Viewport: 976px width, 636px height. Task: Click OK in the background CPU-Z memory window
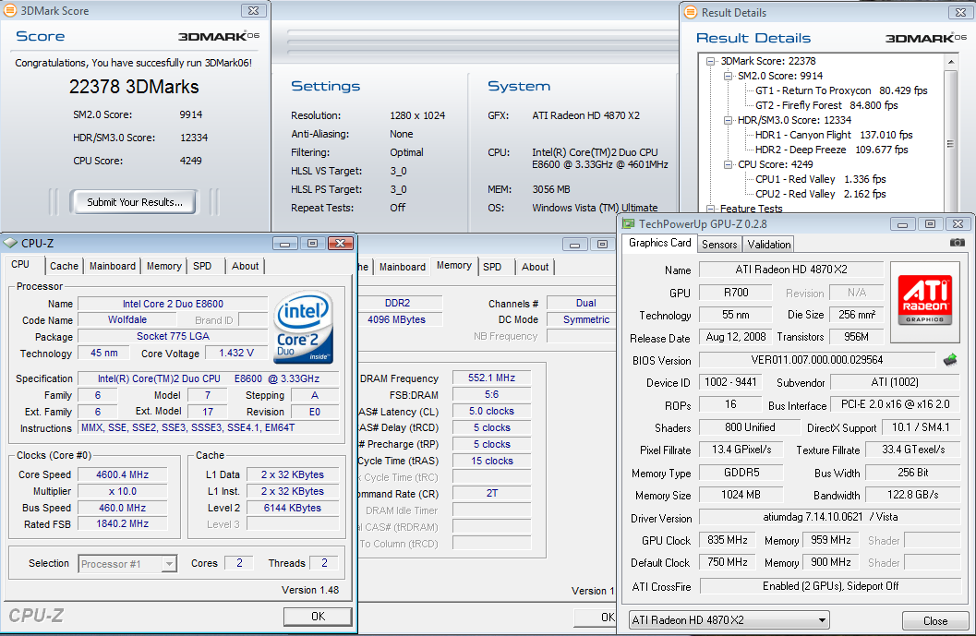coord(595,617)
